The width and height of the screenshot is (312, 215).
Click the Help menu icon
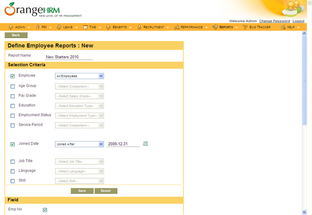point(283,27)
